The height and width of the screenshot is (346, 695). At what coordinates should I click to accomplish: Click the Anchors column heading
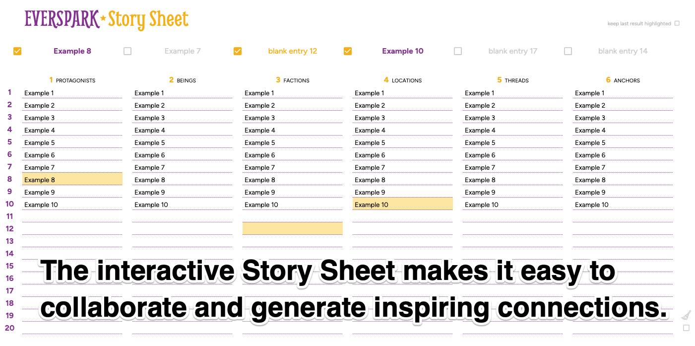(623, 80)
